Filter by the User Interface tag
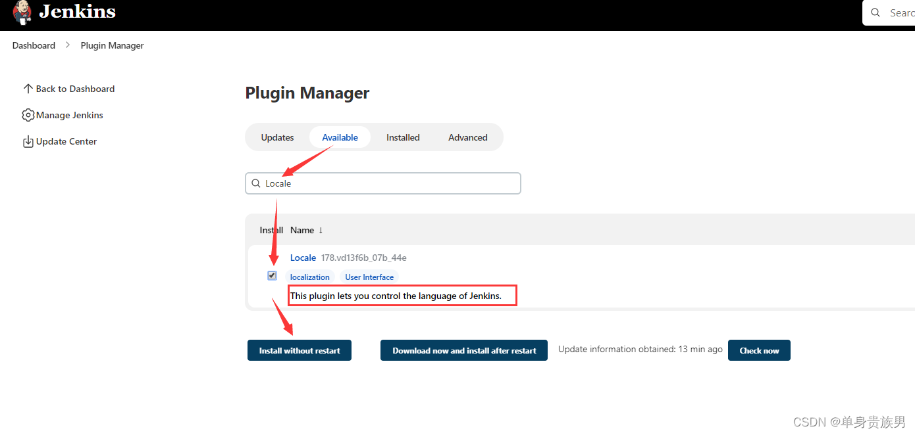Viewport: 915px width, 435px height. (x=369, y=277)
